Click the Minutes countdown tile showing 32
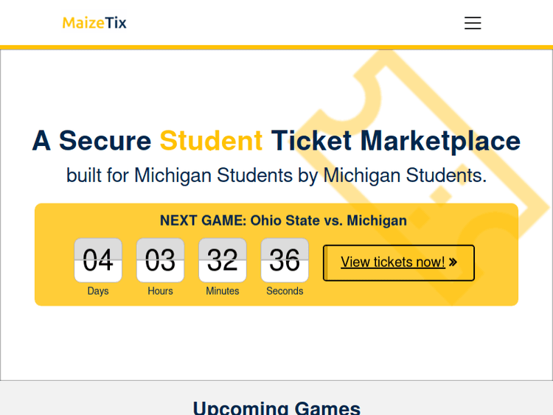Screen dimensions: 553x415 point(223,260)
